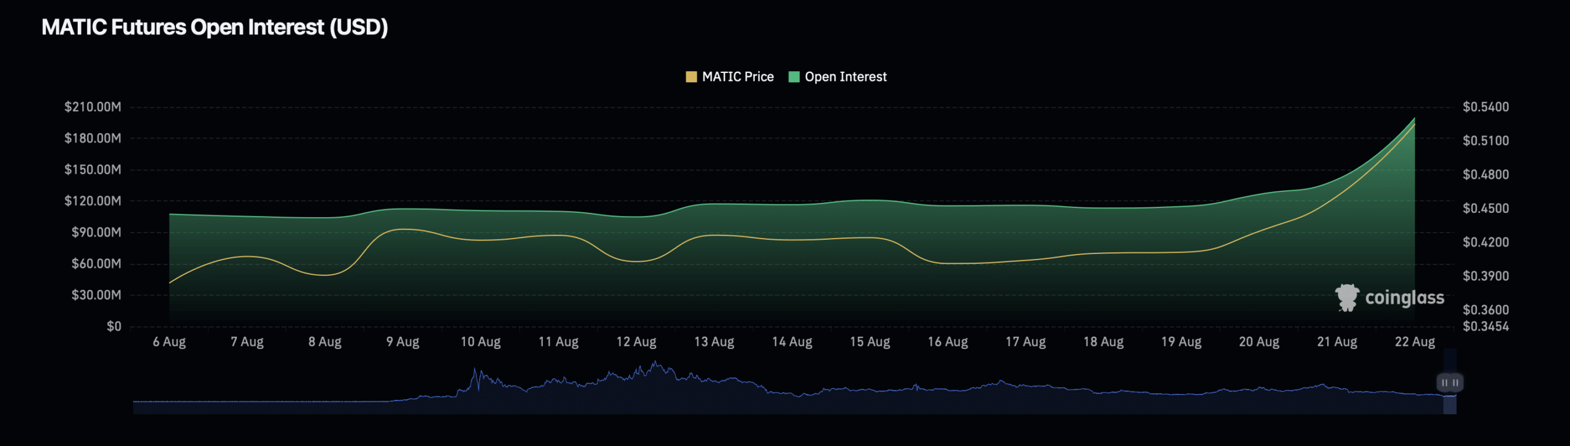
Task: Click the 13 Aug date label
Action: [x=714, y=342]
